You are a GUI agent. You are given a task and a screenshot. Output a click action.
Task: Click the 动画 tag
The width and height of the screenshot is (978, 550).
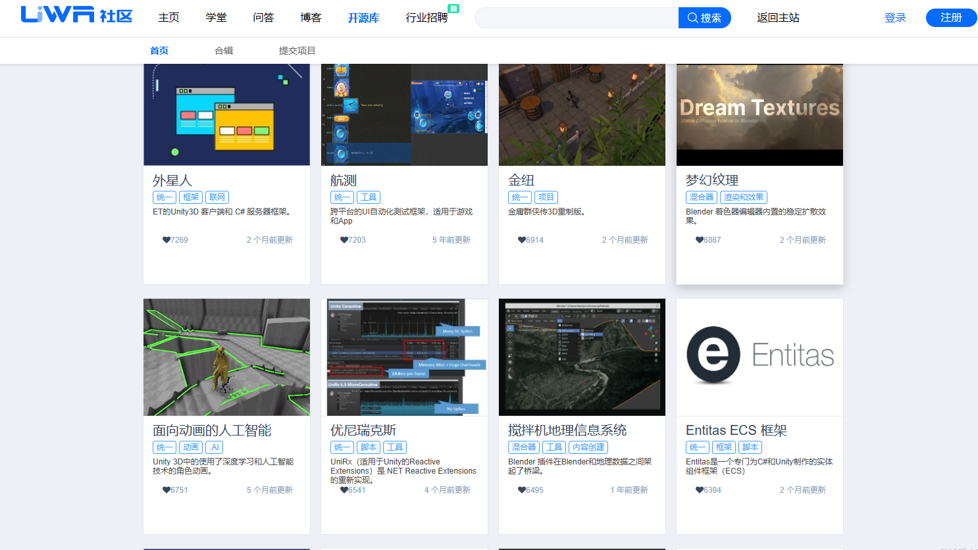point(191,447)
